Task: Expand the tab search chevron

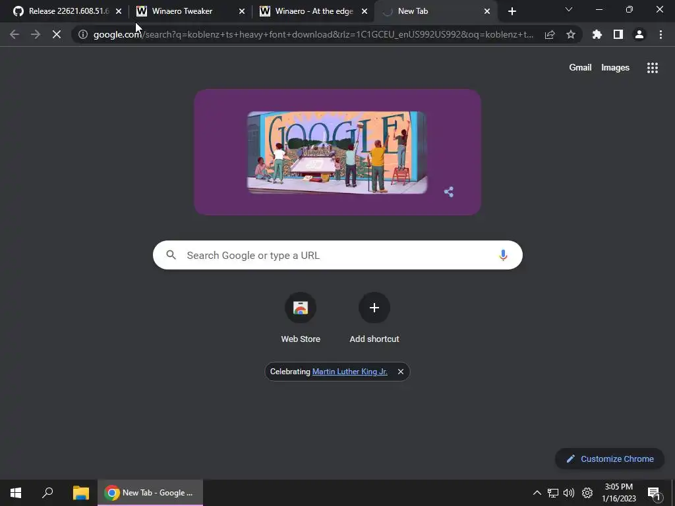Action: (569, 9)
